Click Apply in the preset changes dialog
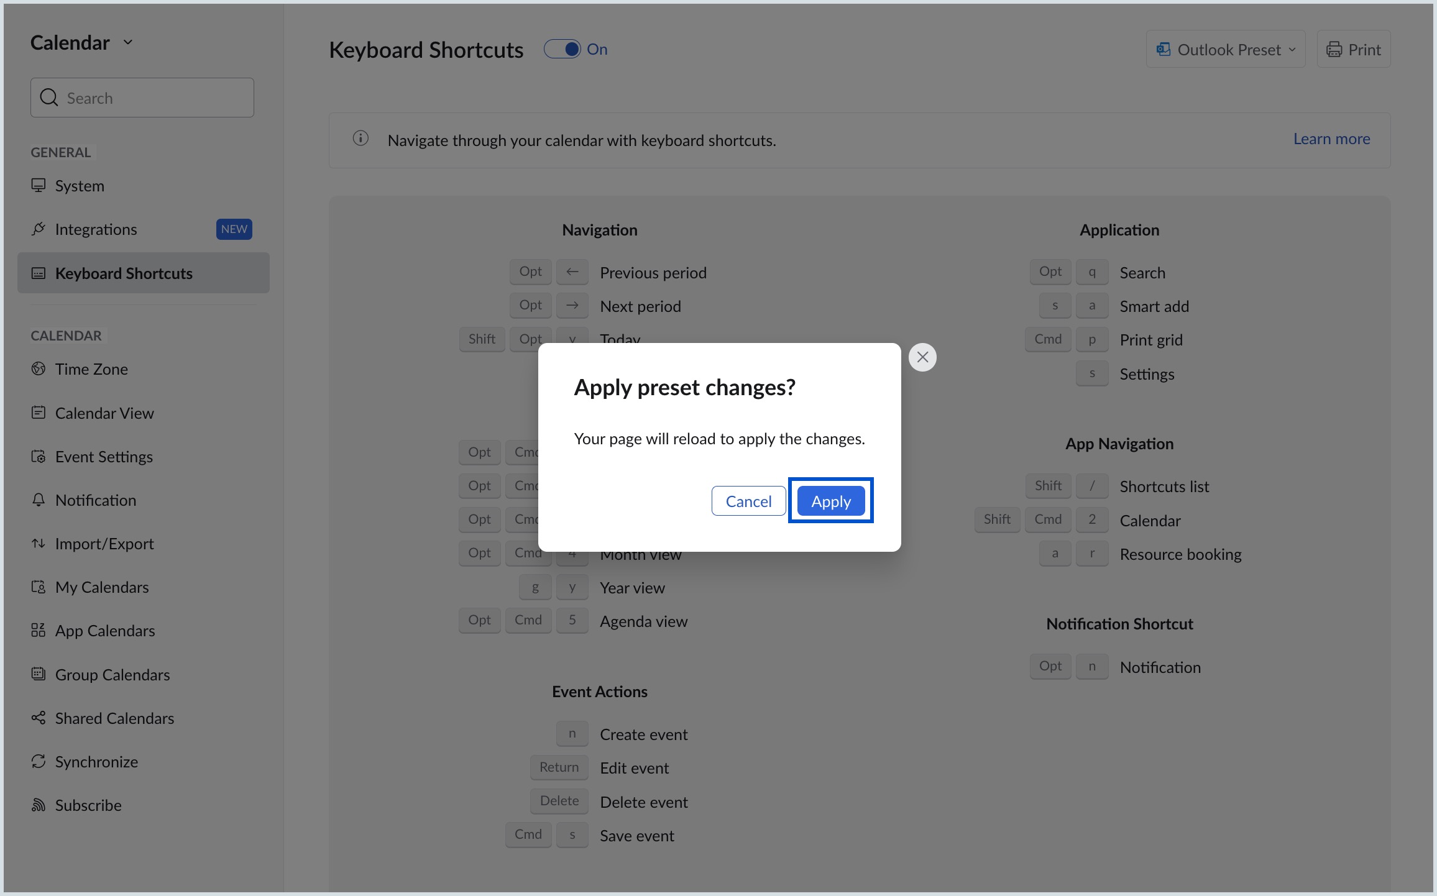The height and width of the screenshot is (896, 1437). 830,500
